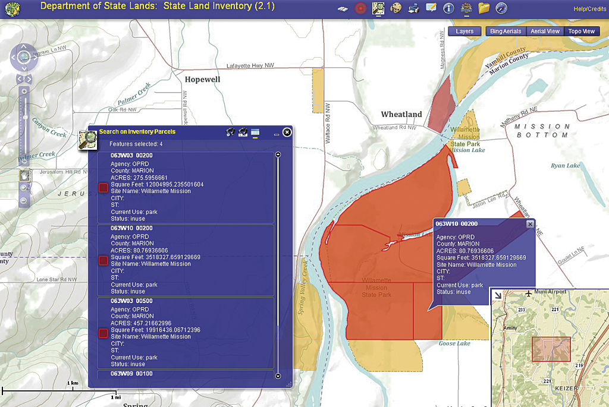Click 'Square Feet: 3518327.659129669' in map popup
The height and width of the screenshot is (407, 609).
coord(481,258)
